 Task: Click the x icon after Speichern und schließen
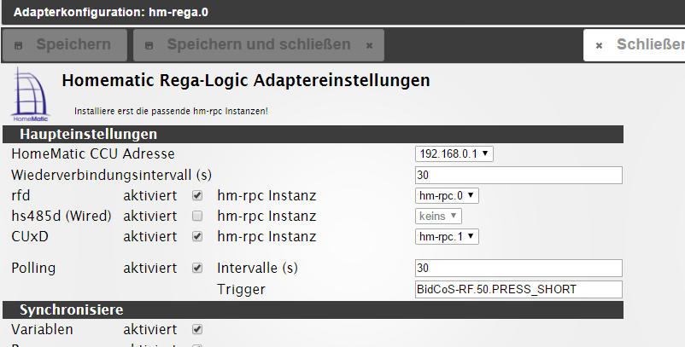[369, 44]
